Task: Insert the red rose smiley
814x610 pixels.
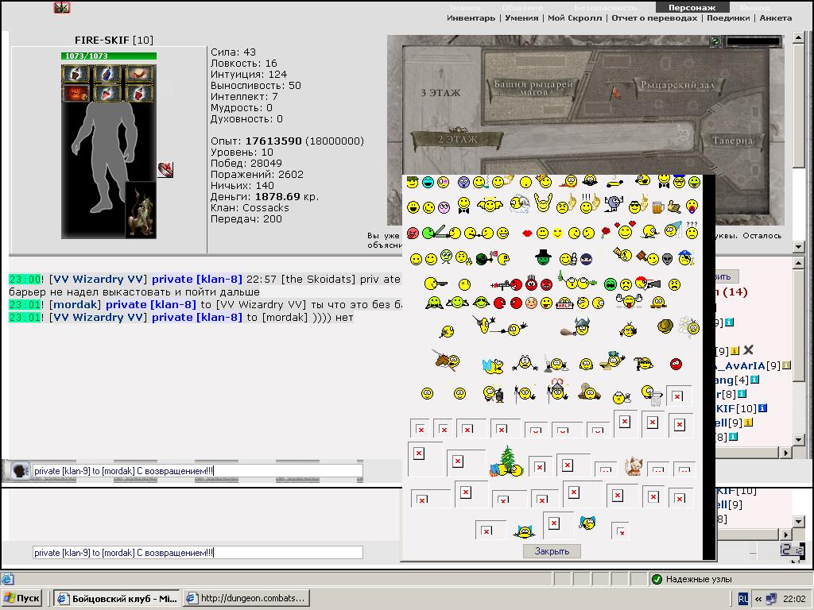Action: coord(605,233)
